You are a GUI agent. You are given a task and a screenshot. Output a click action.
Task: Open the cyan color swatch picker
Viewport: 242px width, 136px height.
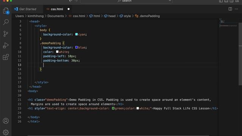point(76,34)
